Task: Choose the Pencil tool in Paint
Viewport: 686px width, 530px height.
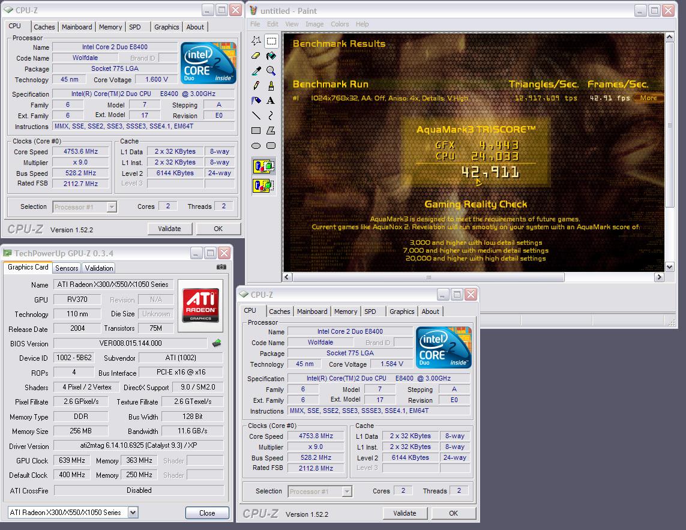Action: click(x=256, y=86)
